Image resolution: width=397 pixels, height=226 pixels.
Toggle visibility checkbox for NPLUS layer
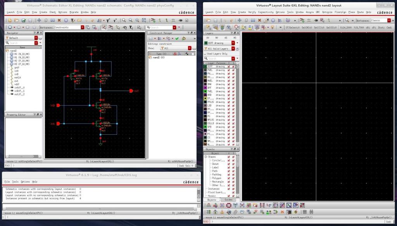(x=229, y=120)
